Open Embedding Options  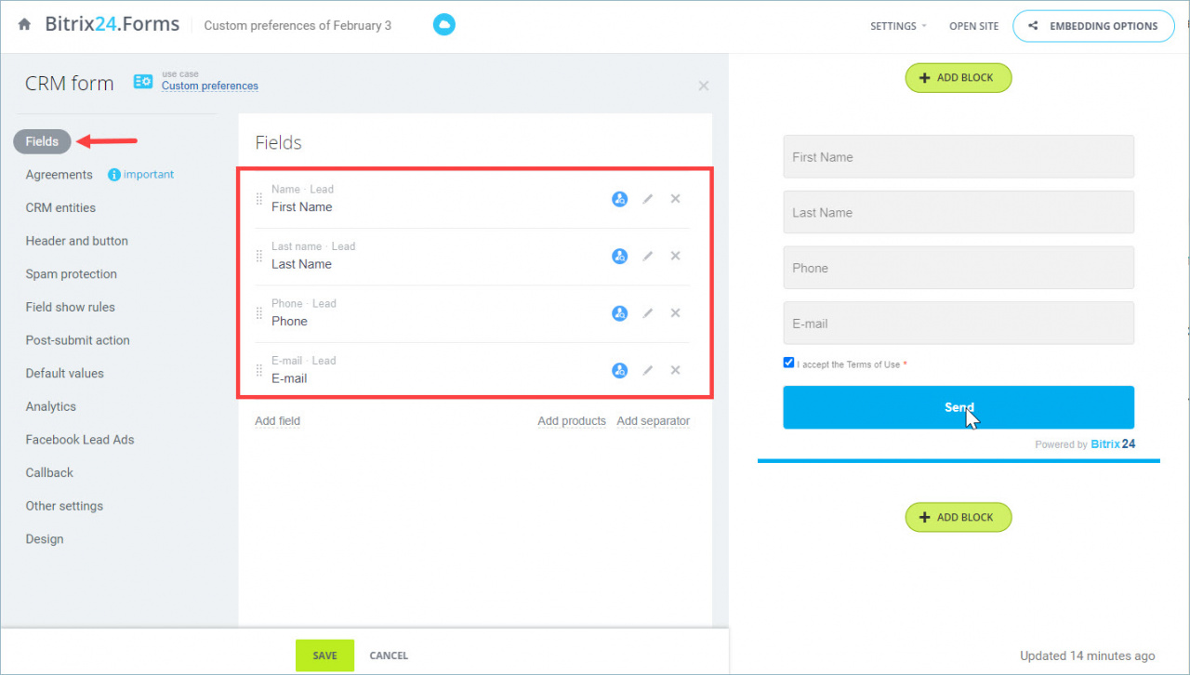point(1092,26)
